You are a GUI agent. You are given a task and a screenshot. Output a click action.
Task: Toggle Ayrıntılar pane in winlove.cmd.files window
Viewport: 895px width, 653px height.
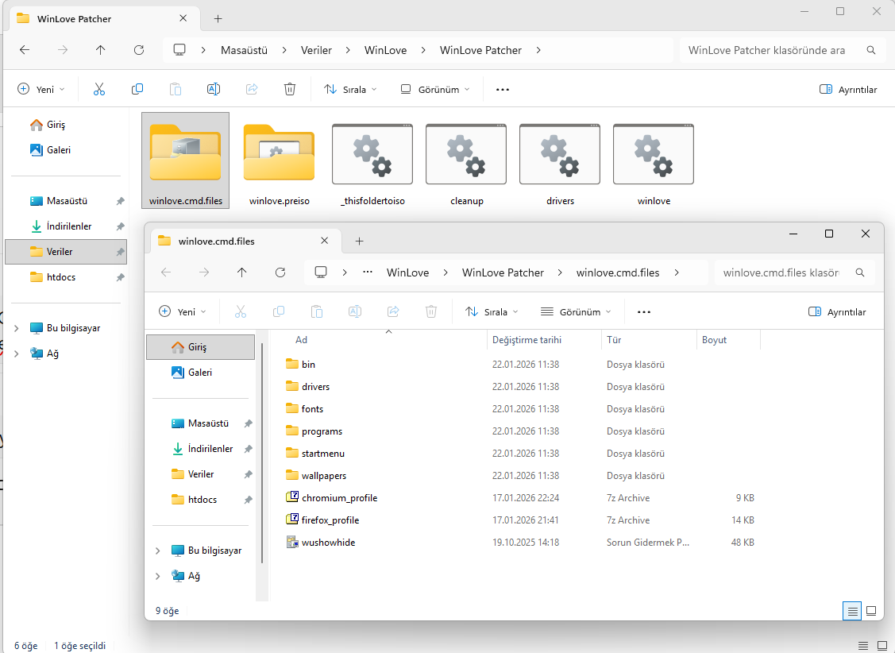pyautogui.click(x=837, y=312)
